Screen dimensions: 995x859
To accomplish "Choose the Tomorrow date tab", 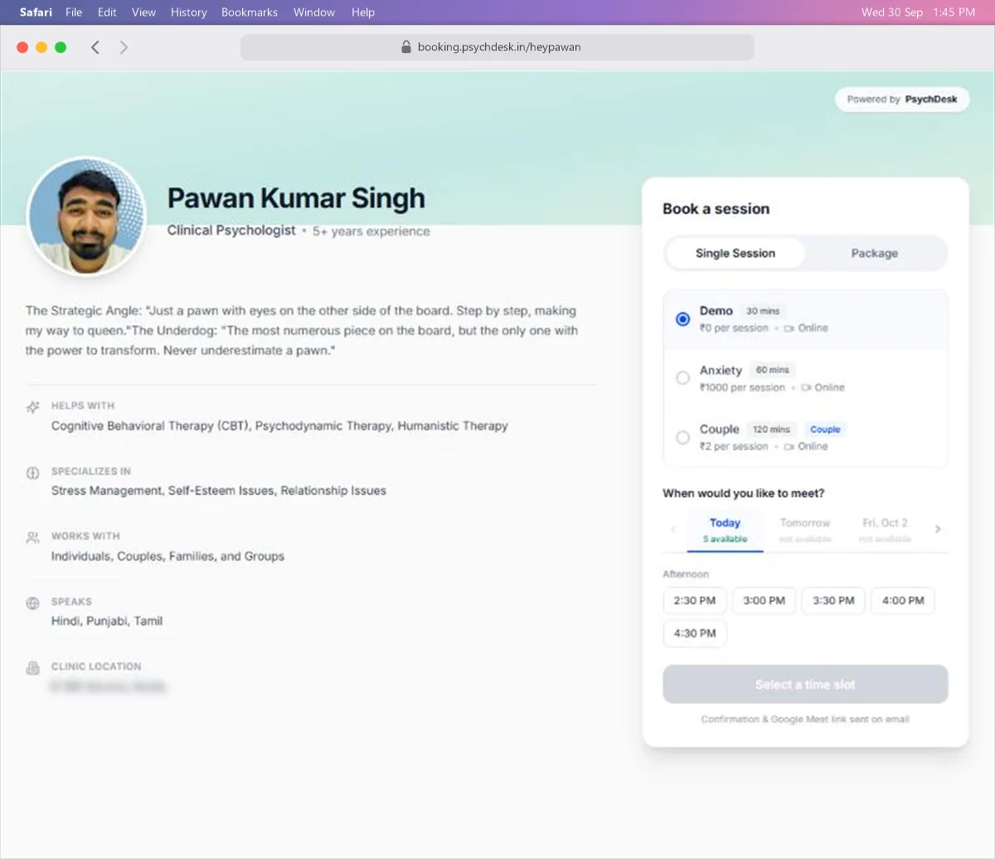I will (805, 531).
